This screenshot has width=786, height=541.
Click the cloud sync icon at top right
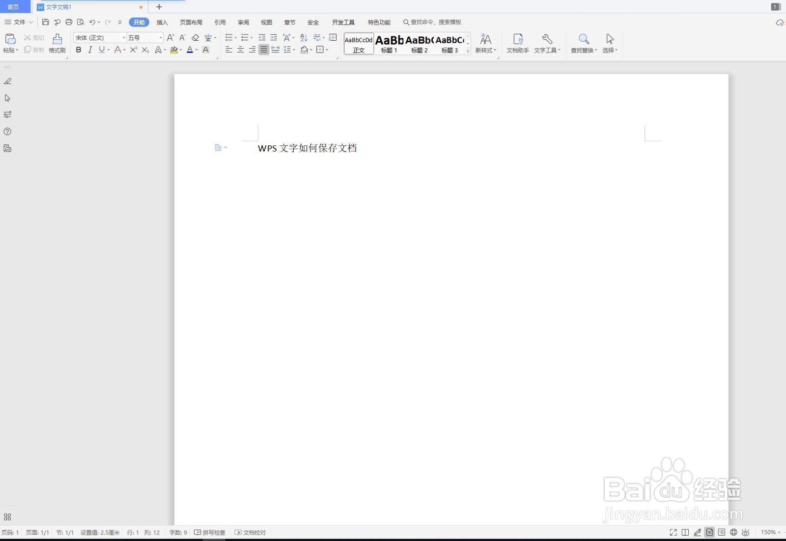pyautogui.click(x=780, y=23)
